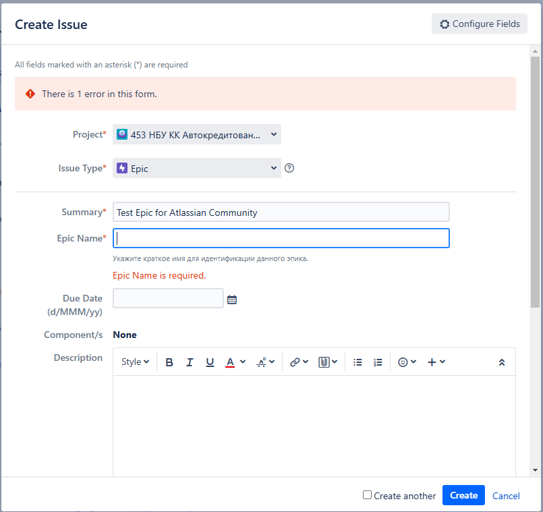543x512 pixels.
Task: Open the attachment dropdown in the toolbar
Action: coord(328,362)
